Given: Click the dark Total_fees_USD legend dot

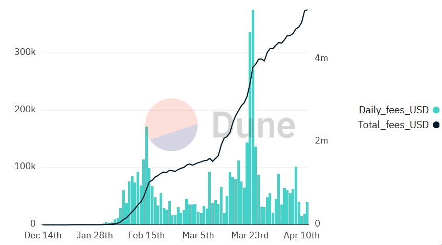Looking at the screenshot, I should (x=436, y=125).
